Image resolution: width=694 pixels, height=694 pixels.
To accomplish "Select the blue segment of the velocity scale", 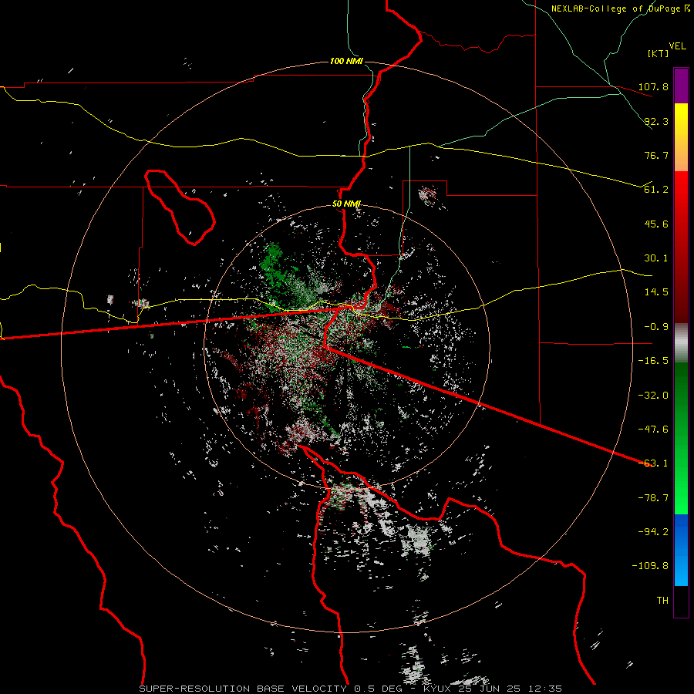I will click(x=681, y=550).
